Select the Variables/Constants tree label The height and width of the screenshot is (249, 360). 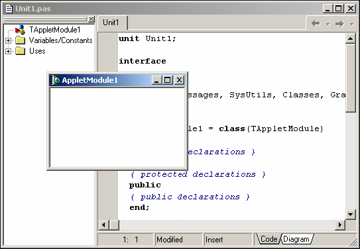coord(60,40)
